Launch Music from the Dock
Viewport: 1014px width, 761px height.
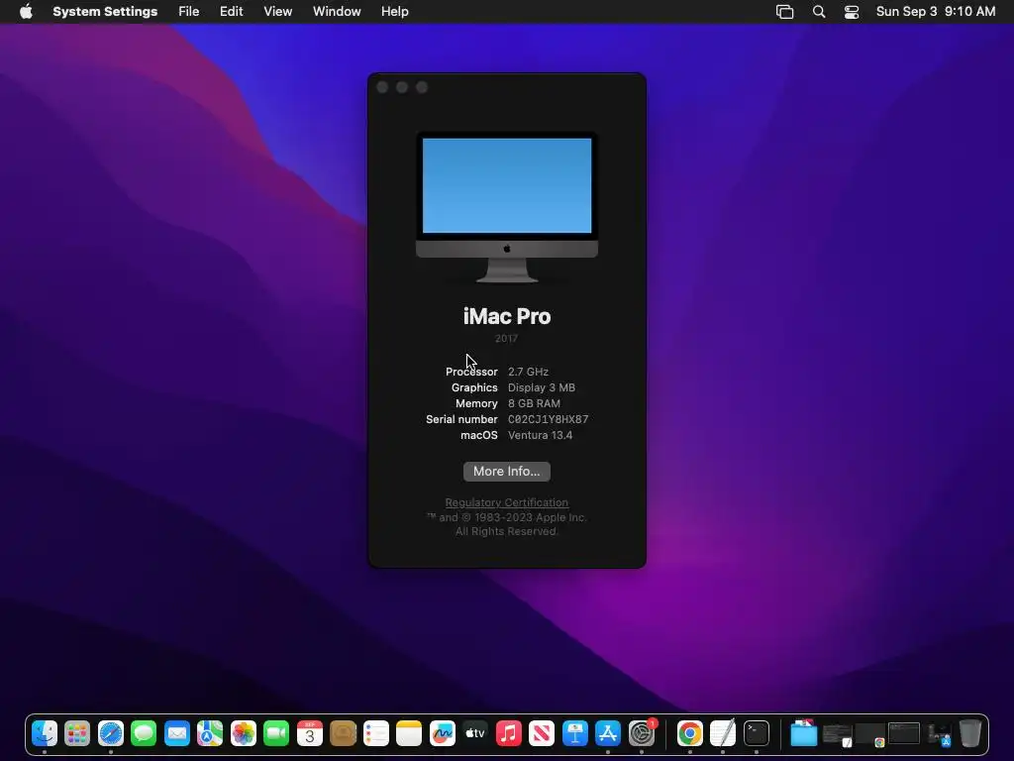tap(508, 733)
